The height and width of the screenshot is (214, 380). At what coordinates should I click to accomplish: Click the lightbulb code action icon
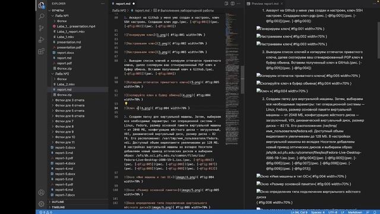pos(126,103)
